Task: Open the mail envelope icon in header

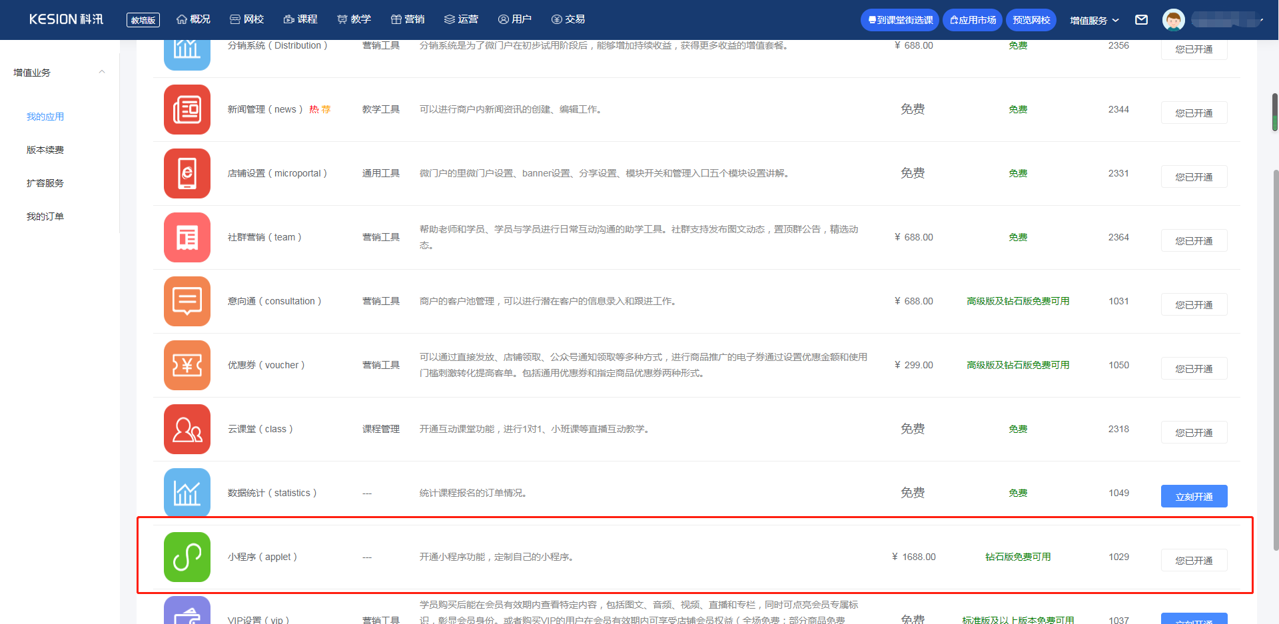Action: click(x=1141, y=20)
